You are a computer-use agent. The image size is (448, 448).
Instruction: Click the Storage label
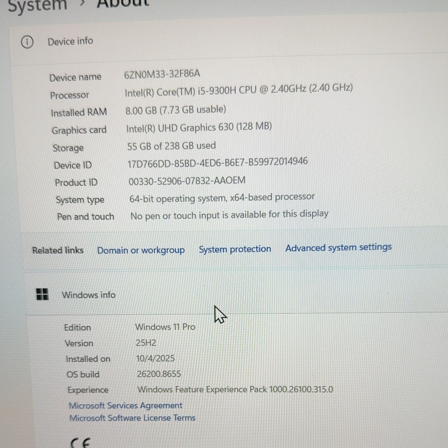click(68, 148)
